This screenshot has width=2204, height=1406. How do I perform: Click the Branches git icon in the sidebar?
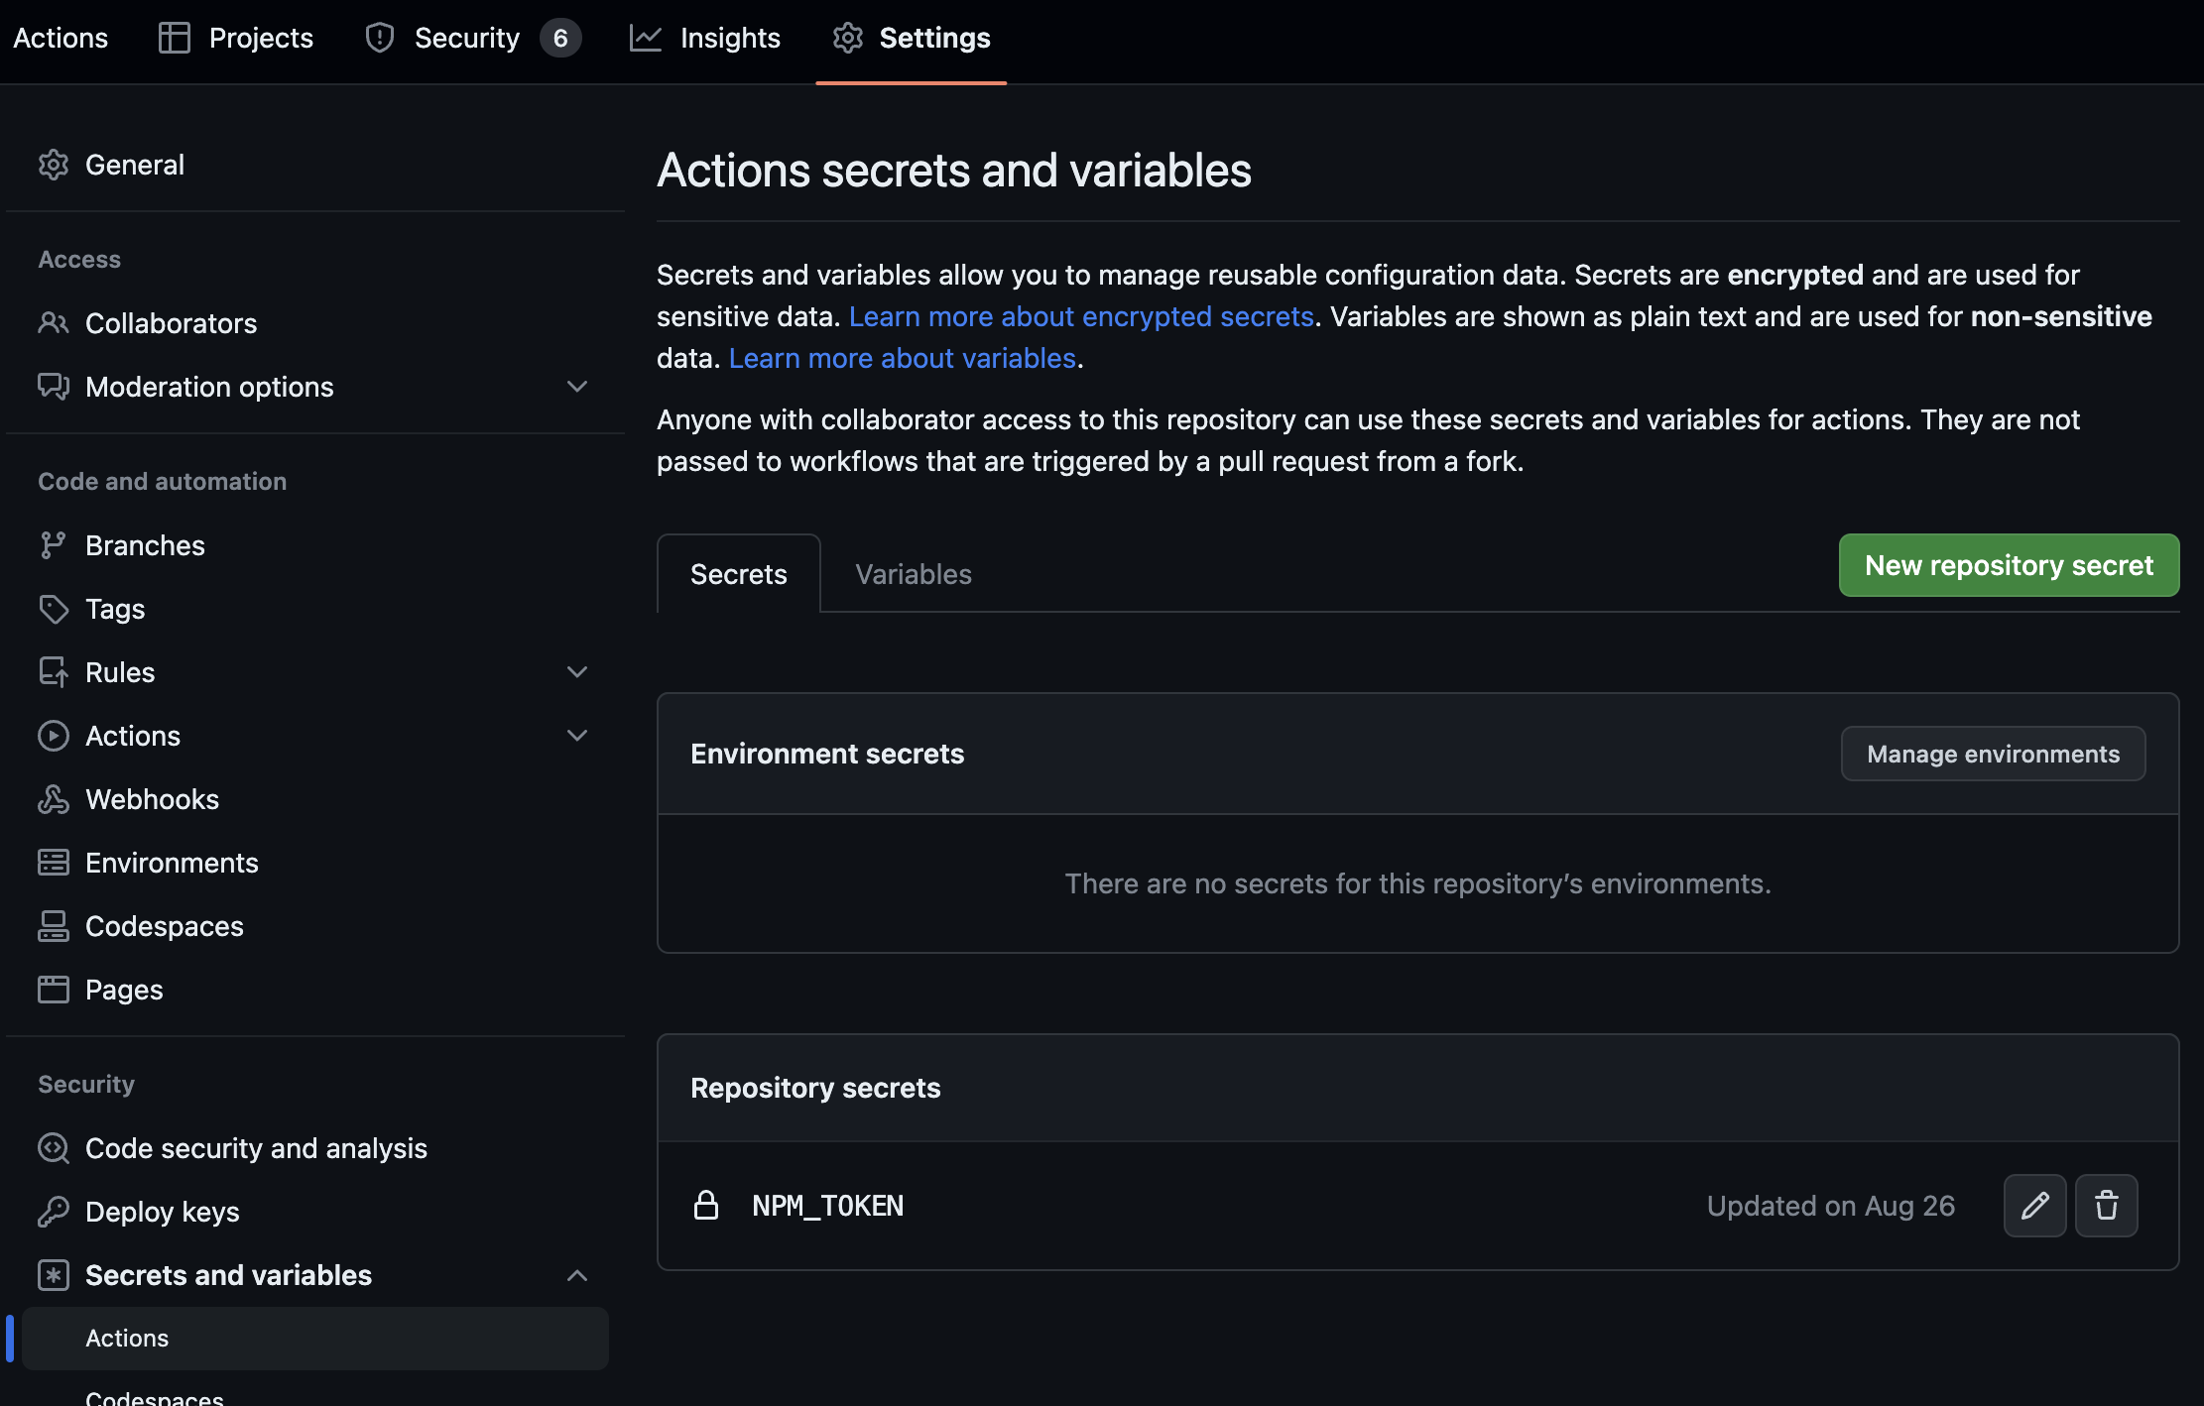pyautogui.click(x=54, y=545)
